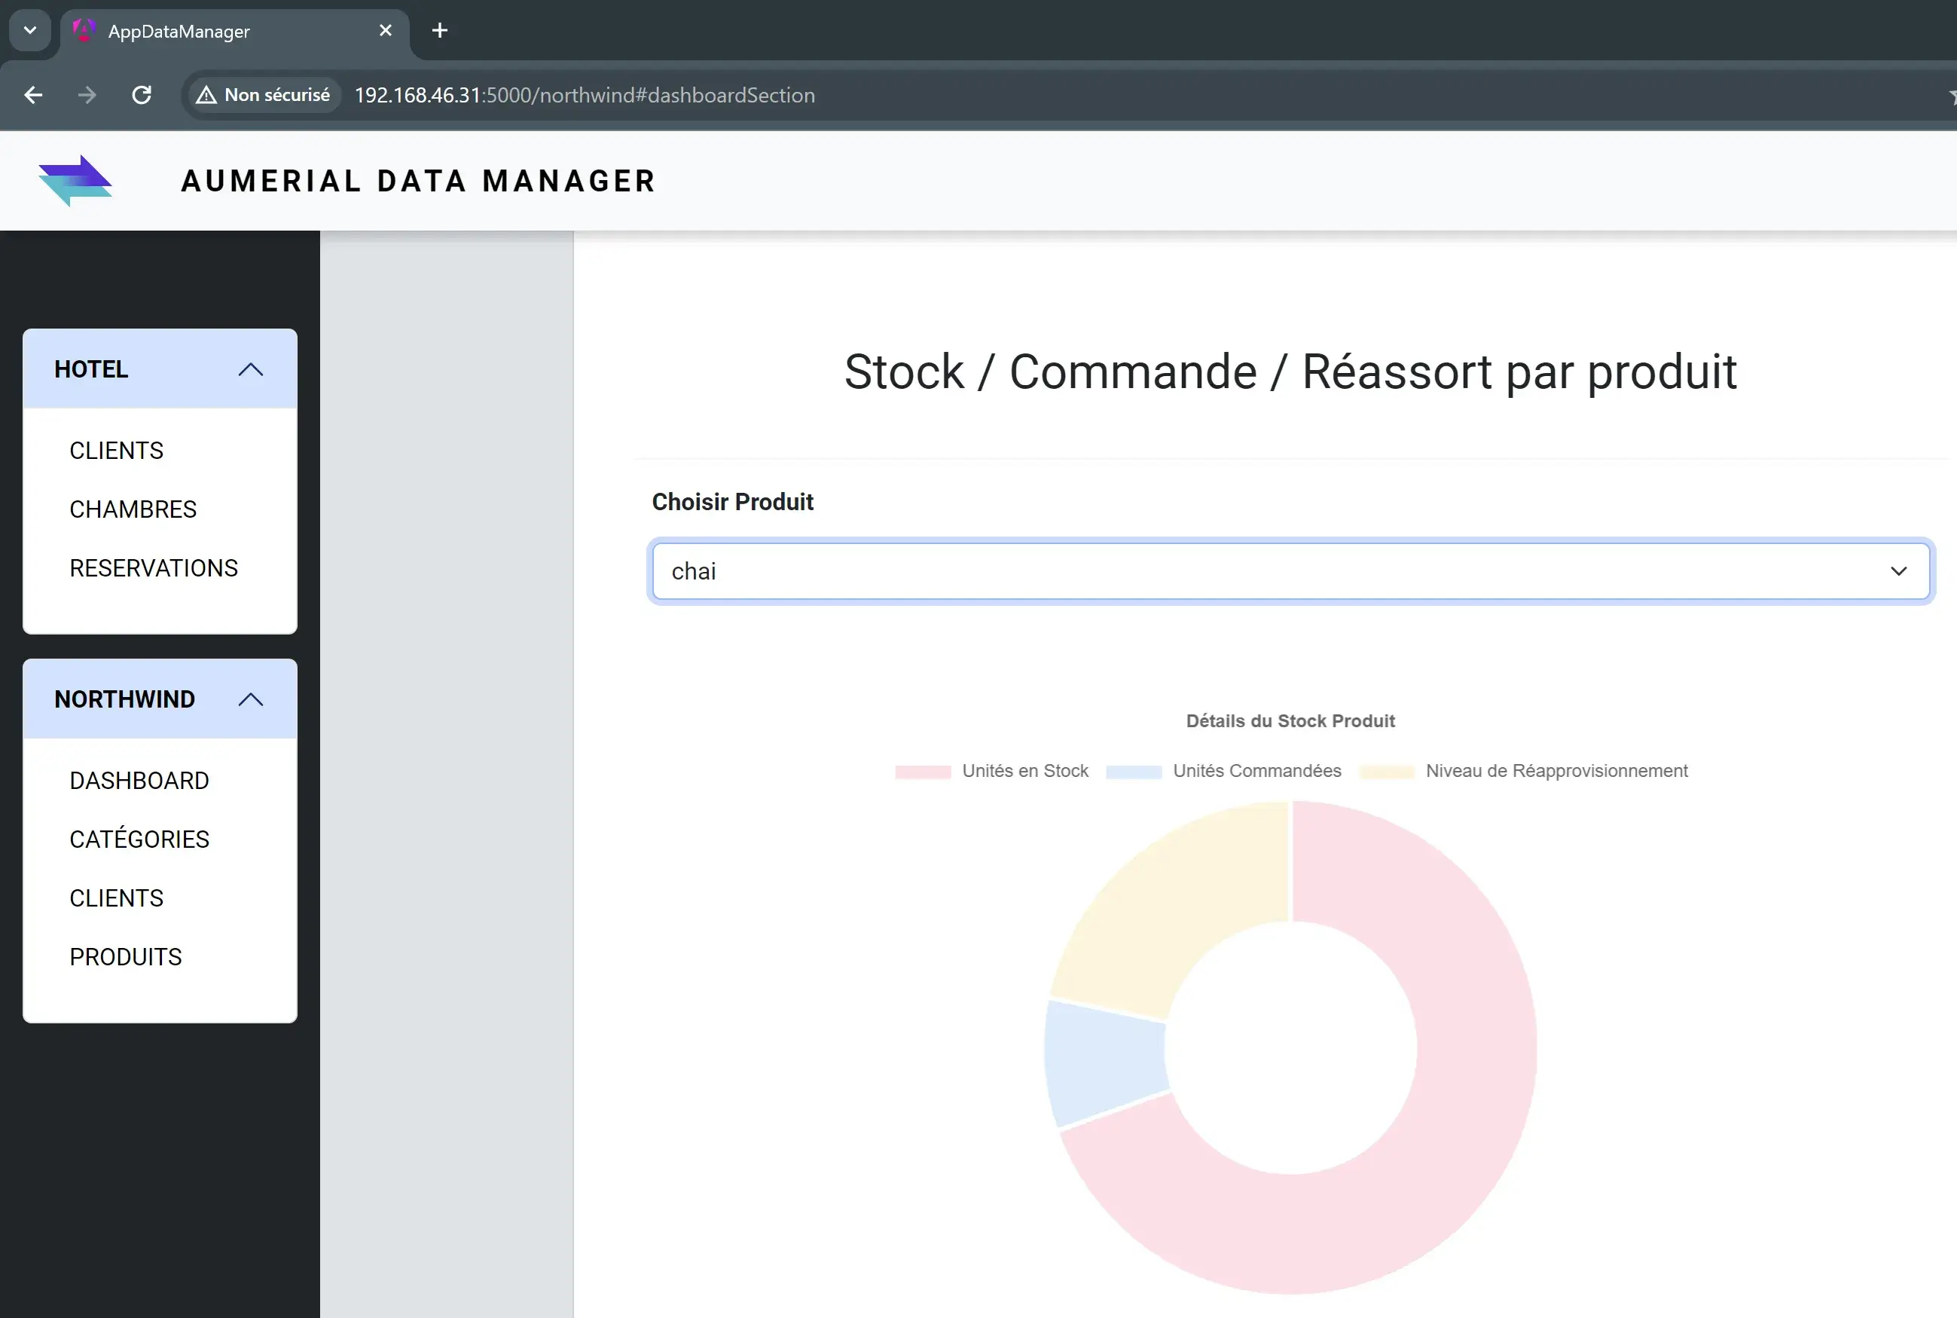Open the PRODUITS page
Viewport: 1957px width, 1318px height.
point(125,956)
